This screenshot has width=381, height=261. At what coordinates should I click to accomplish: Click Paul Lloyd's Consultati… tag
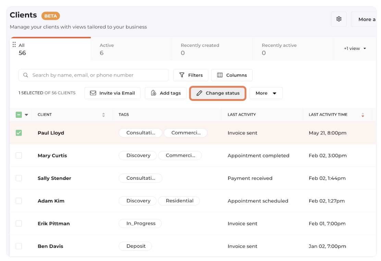pos(140,133)
